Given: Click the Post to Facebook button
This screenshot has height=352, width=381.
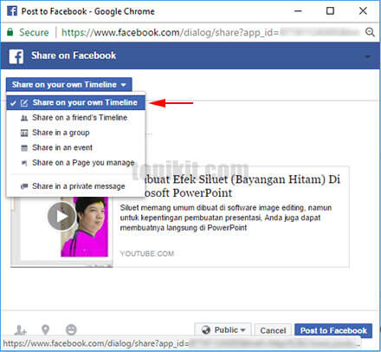Looking at the screenshot, I should click(x=333, y=330).
